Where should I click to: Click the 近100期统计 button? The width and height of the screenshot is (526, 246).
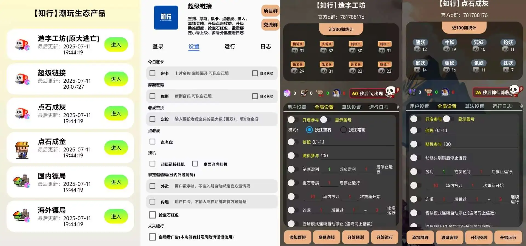[x=464, y=28]
